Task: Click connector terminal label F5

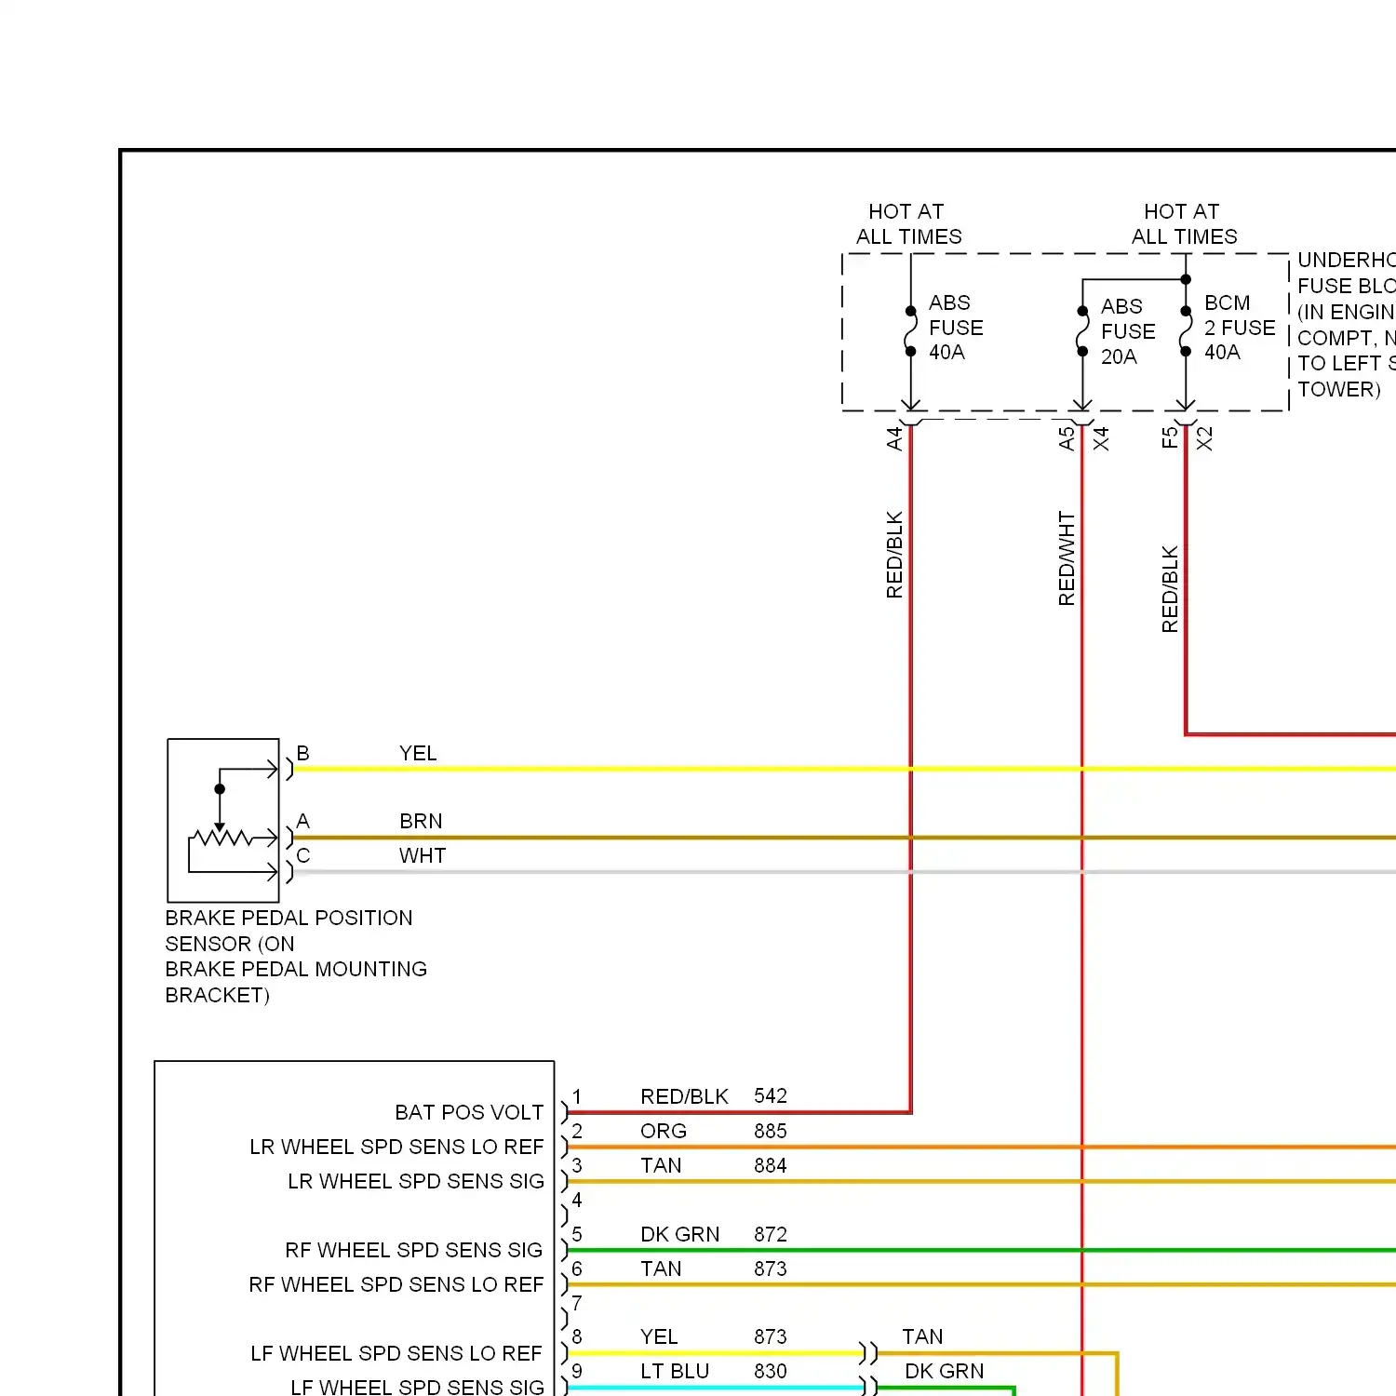Action: pos(1170,437)
